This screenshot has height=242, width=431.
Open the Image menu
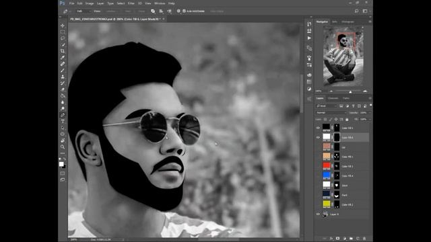point(90,3)
